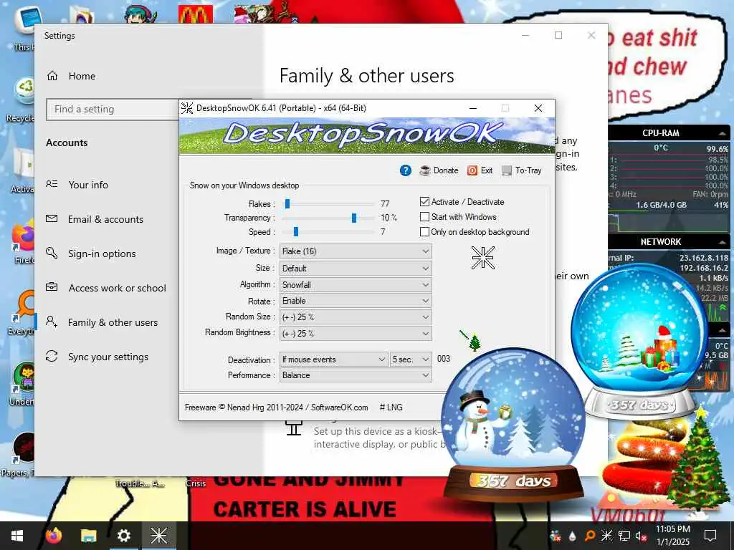Open the Deactivation 'If mouse events' dropdown
734x550 pixels.
pos(334,360)
